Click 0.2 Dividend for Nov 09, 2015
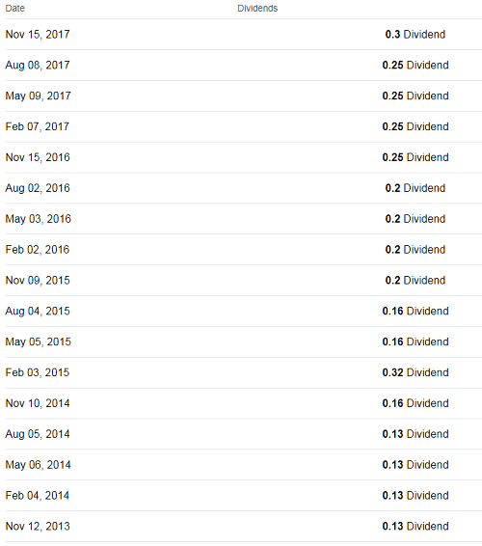482x546 pixels. [x=415, y=281]
